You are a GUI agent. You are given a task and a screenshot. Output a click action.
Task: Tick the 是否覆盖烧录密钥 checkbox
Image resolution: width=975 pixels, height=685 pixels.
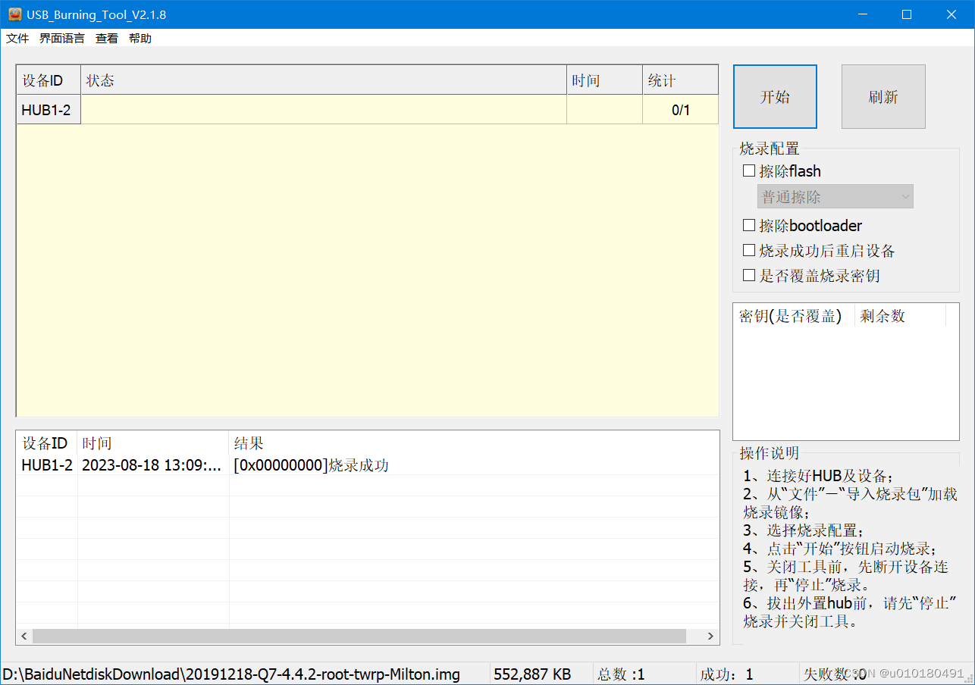(749, 276)
